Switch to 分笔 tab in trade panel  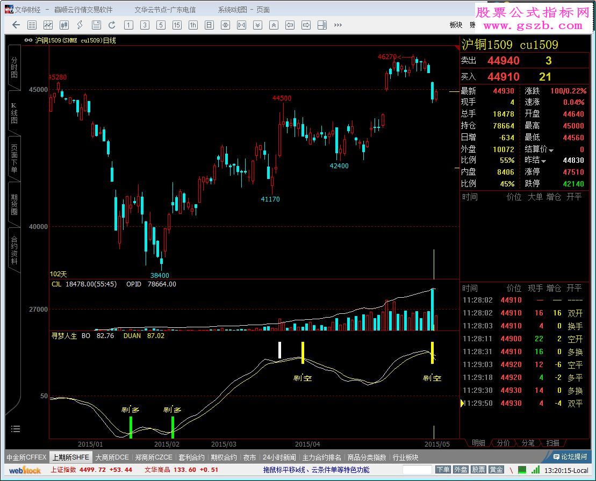528,443
